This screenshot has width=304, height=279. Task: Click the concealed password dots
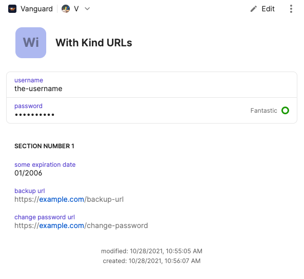[x=34, y=115]
